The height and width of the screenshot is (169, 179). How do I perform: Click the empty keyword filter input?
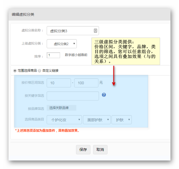tap(73, 96)
